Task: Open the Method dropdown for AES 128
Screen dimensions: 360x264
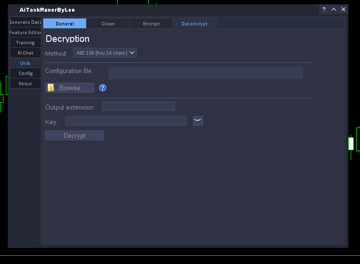Action: [x=105, y=53]
